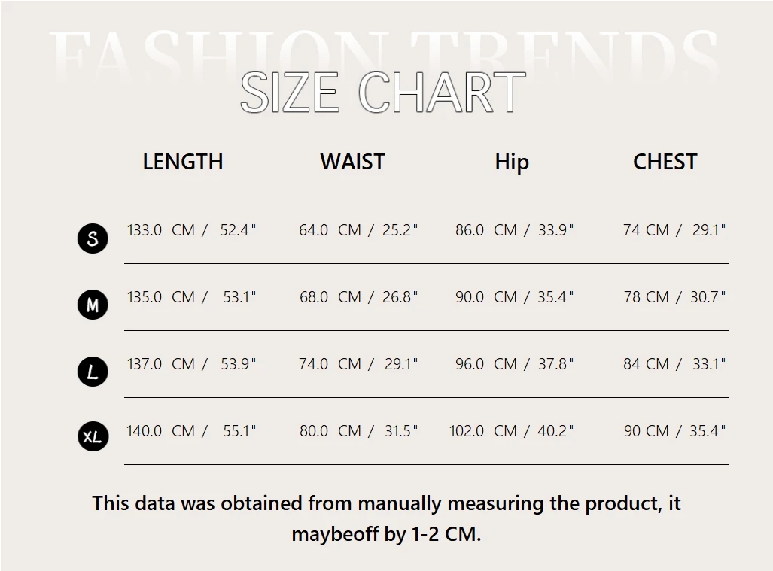Click the black XL size badge

93,437
